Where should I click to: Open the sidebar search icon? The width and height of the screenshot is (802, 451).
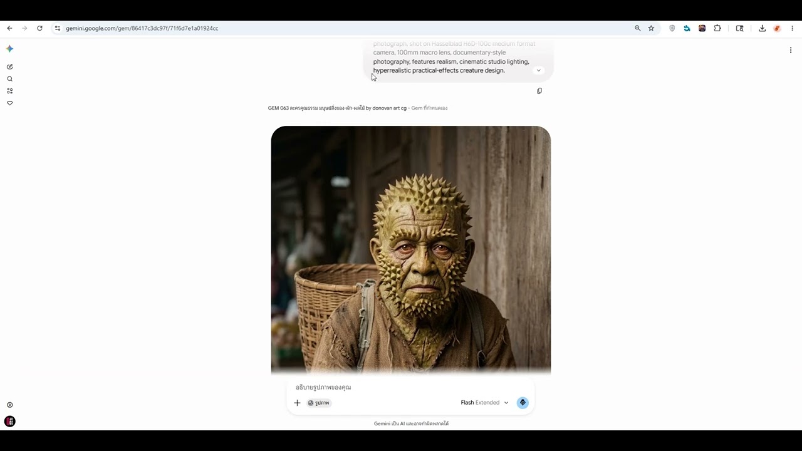9,79
